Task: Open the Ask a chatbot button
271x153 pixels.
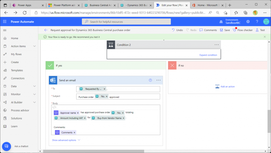Action: point(6,146)
